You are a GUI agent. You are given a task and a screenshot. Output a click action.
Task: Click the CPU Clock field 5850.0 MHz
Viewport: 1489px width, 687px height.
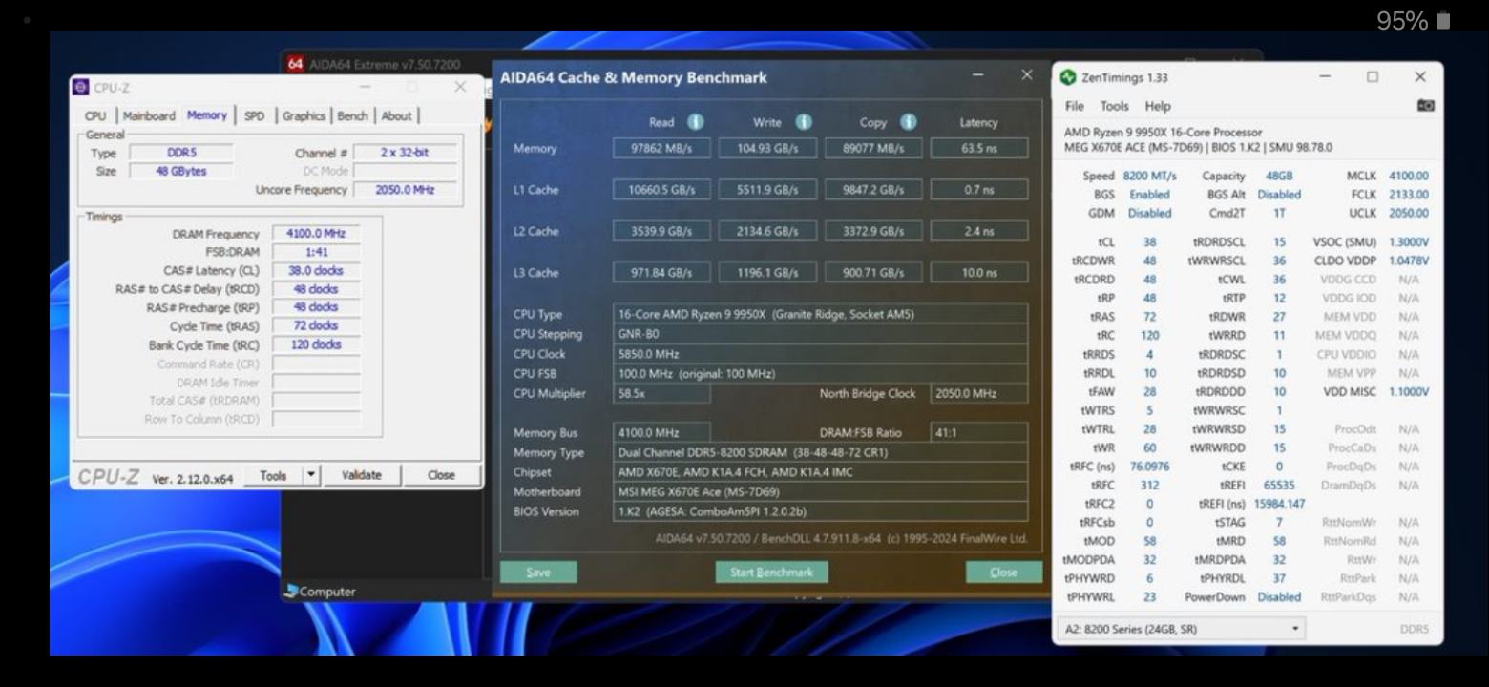(821, 353)
